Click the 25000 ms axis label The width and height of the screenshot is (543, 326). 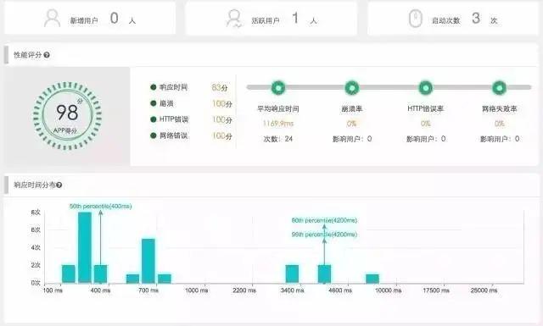484,290
